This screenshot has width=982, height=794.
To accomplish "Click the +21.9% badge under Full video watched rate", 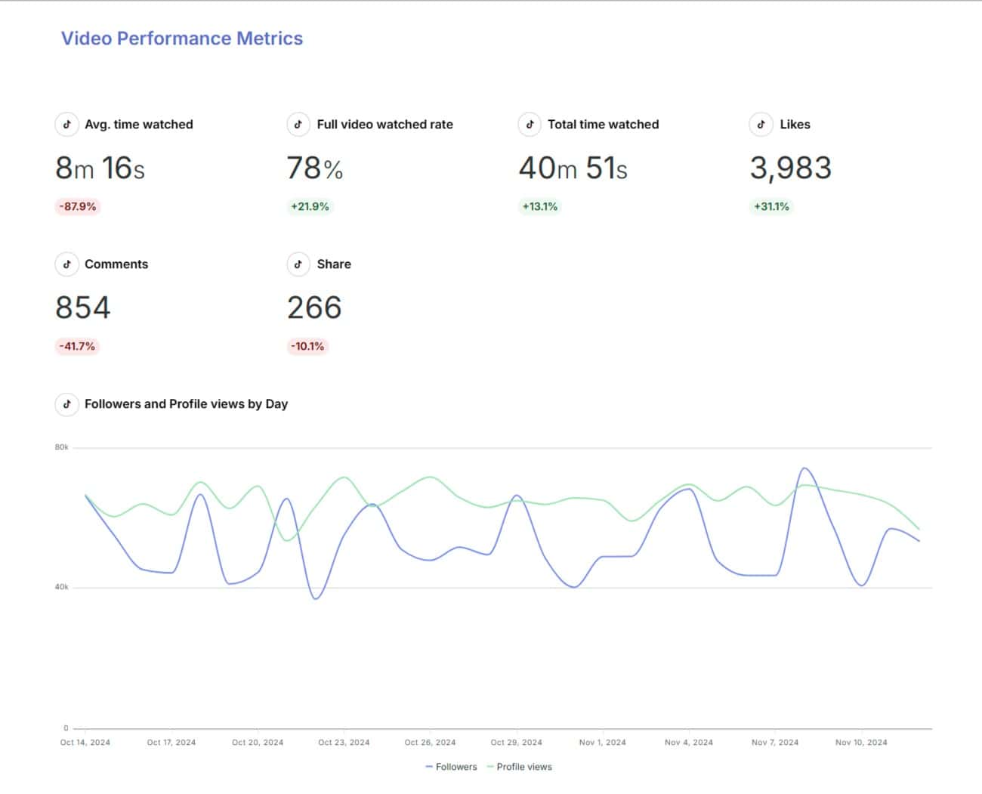I will click(309, 205).
